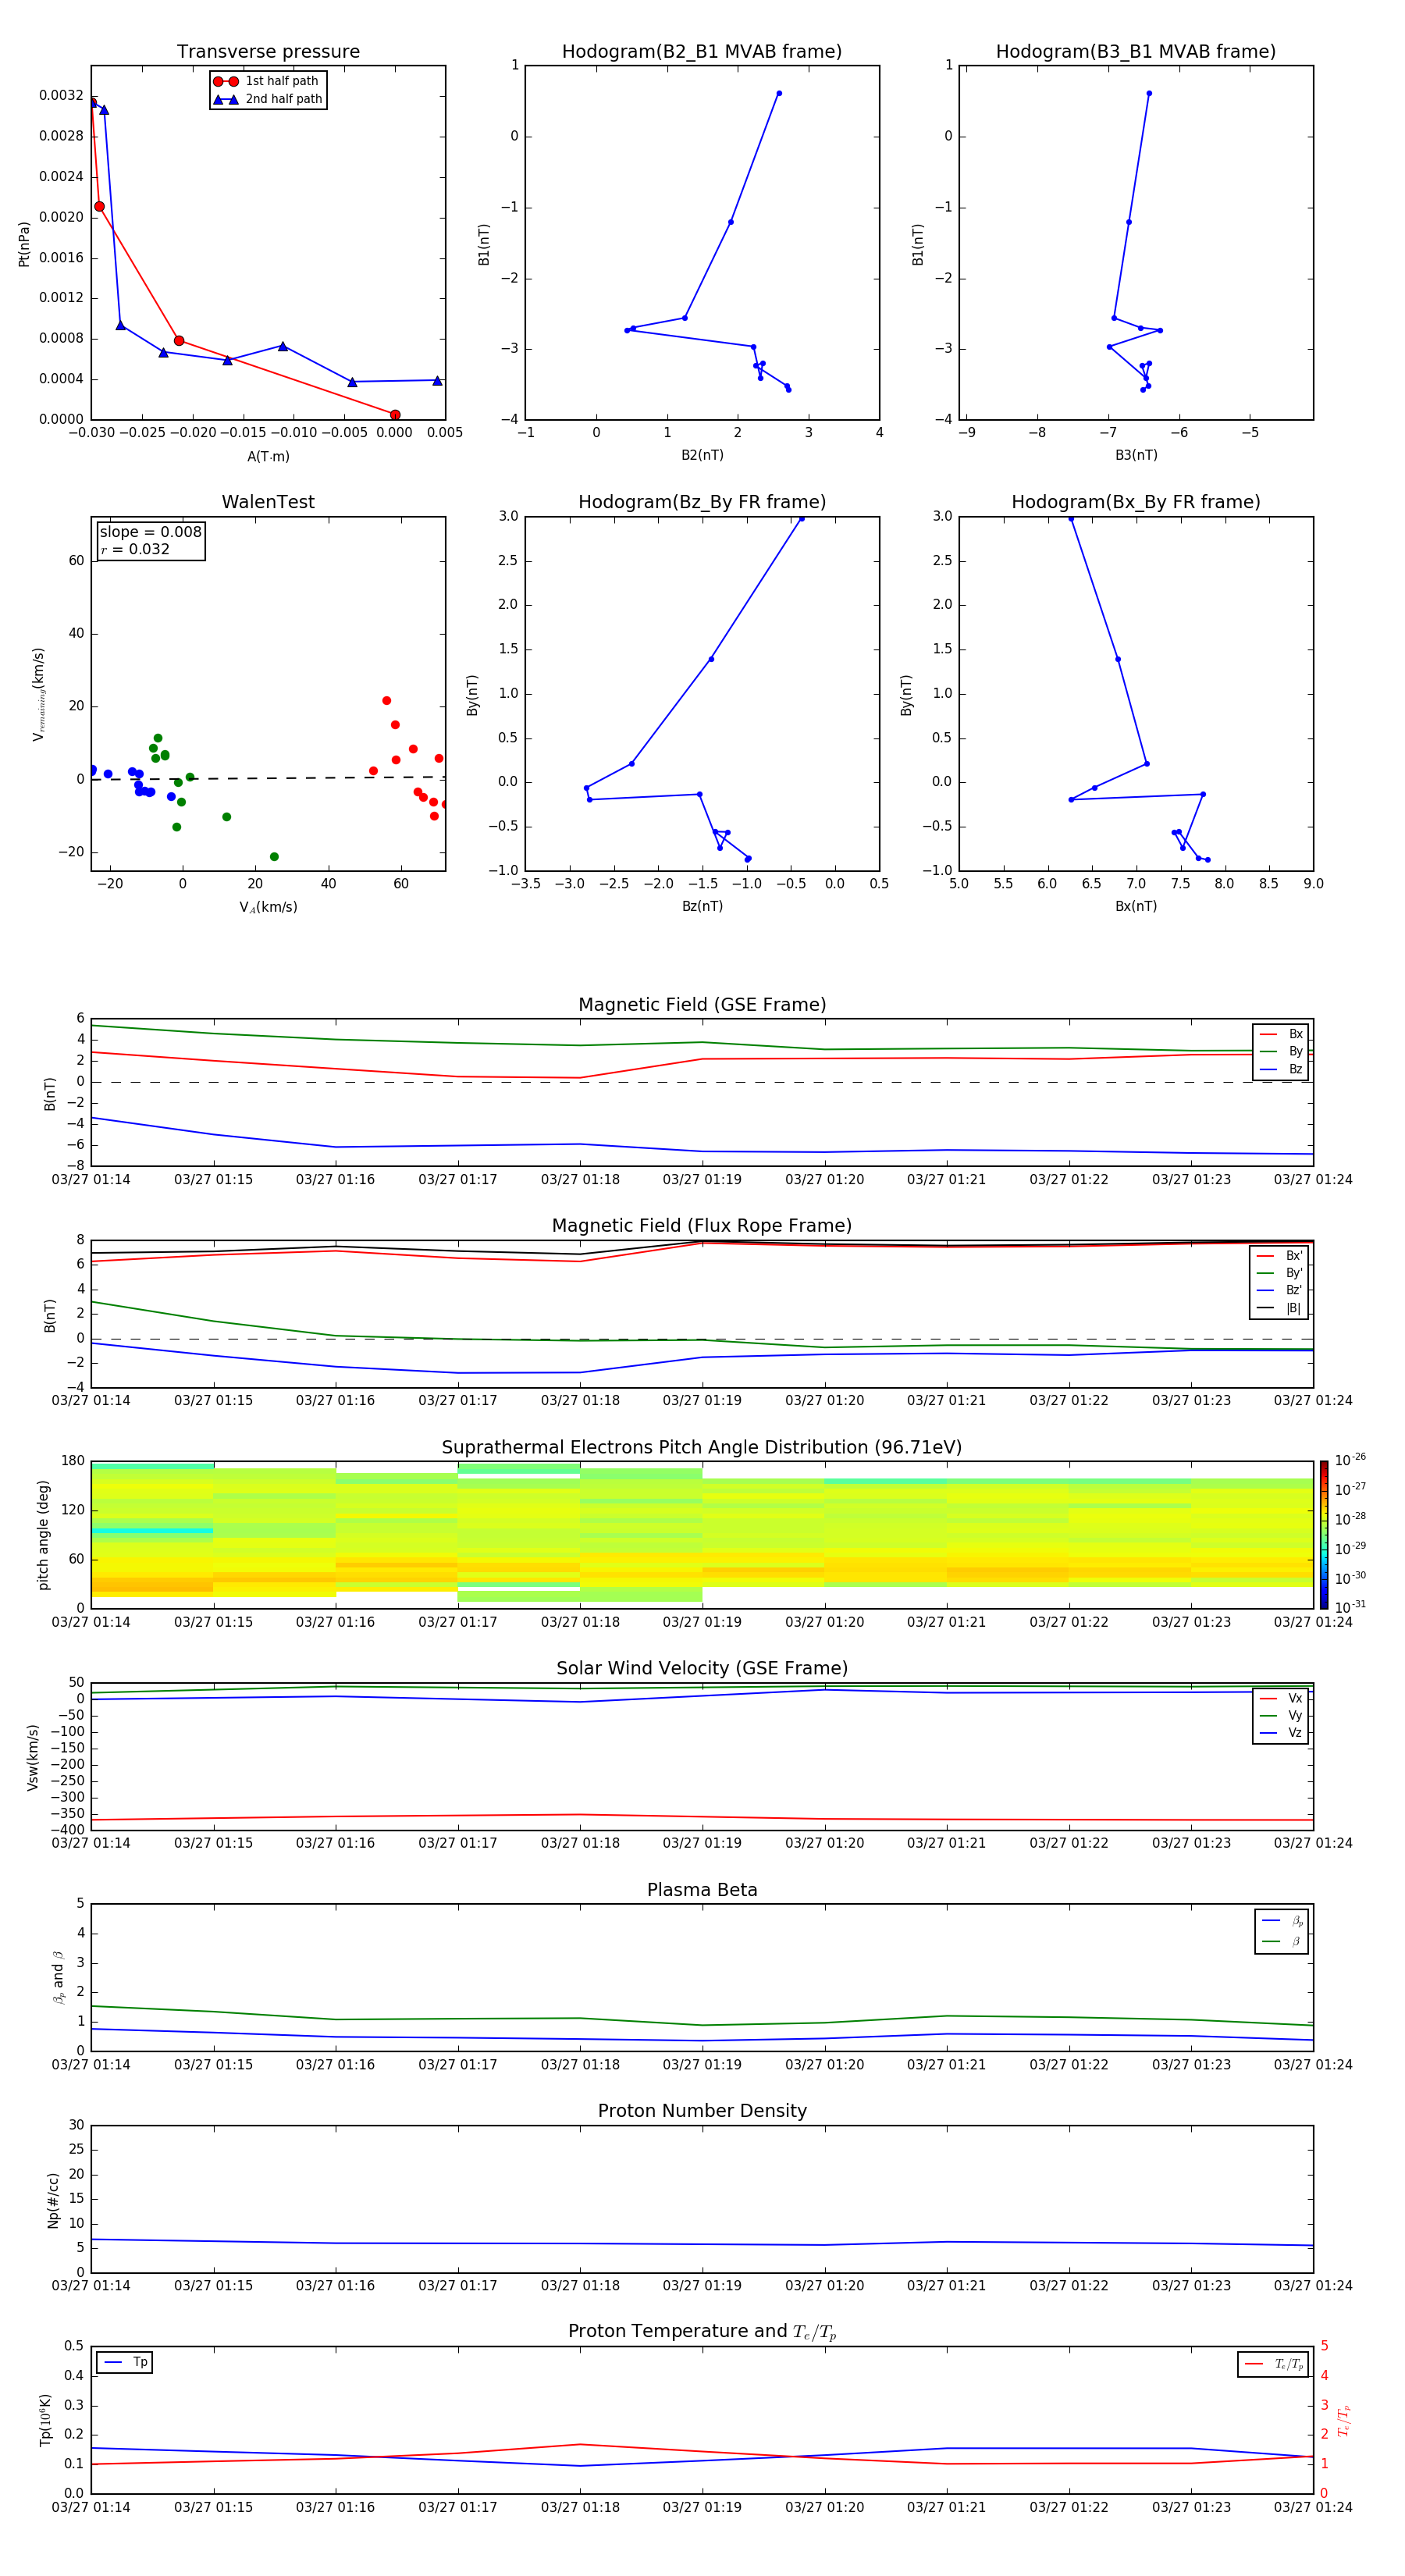This screenshot has height=2576, width=1405.
Task: Click the "Proton Number Density" title
Action: click(x=702, y=2111)
